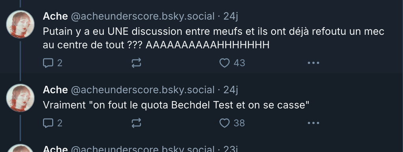Like the post with 38 likes
This screenshot has height=152, width=403.
[x=224, y=123]
